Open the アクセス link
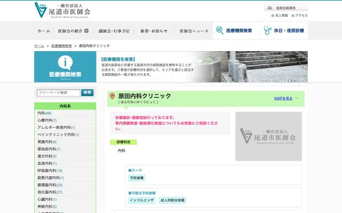 tap(299, 15)
